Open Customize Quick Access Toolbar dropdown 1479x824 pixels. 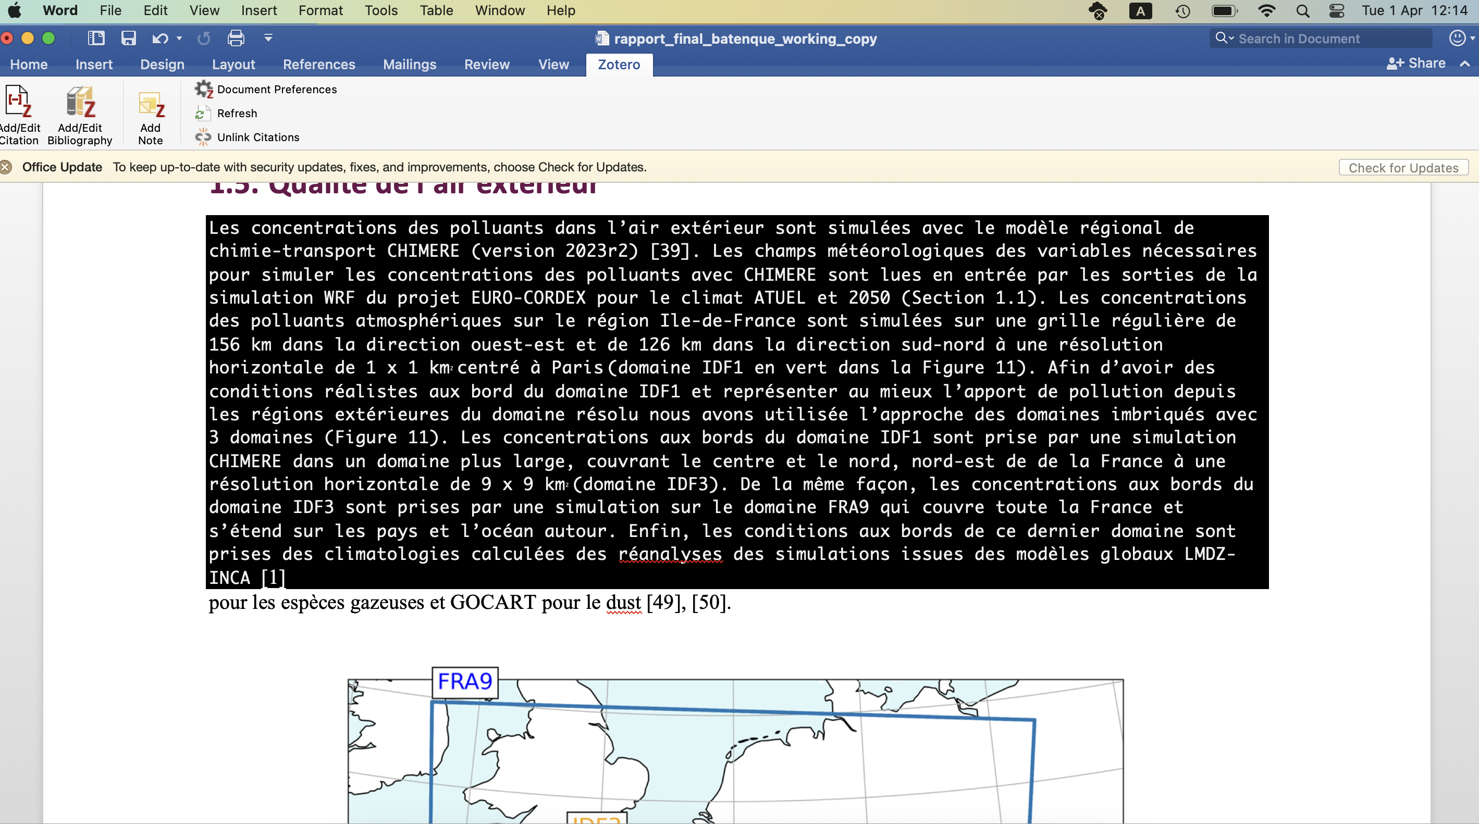268,39
